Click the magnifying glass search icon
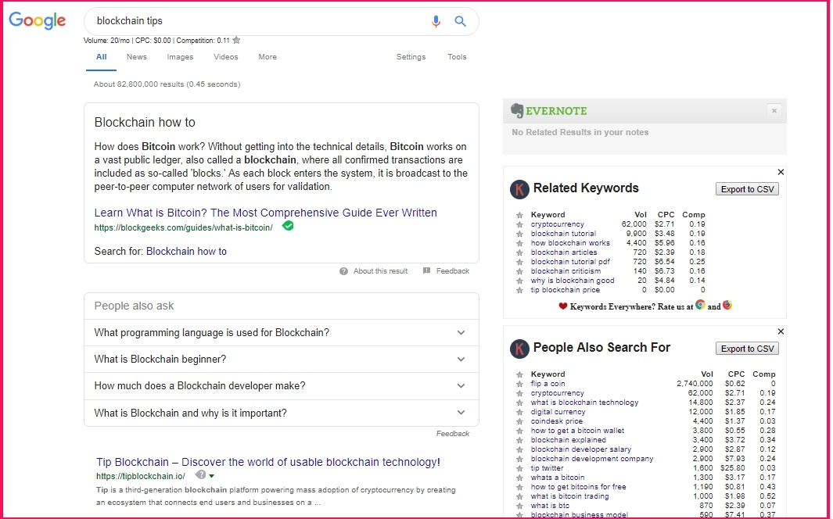The width and height of the screenshot is (833, 519). click(x=460, y=21)
